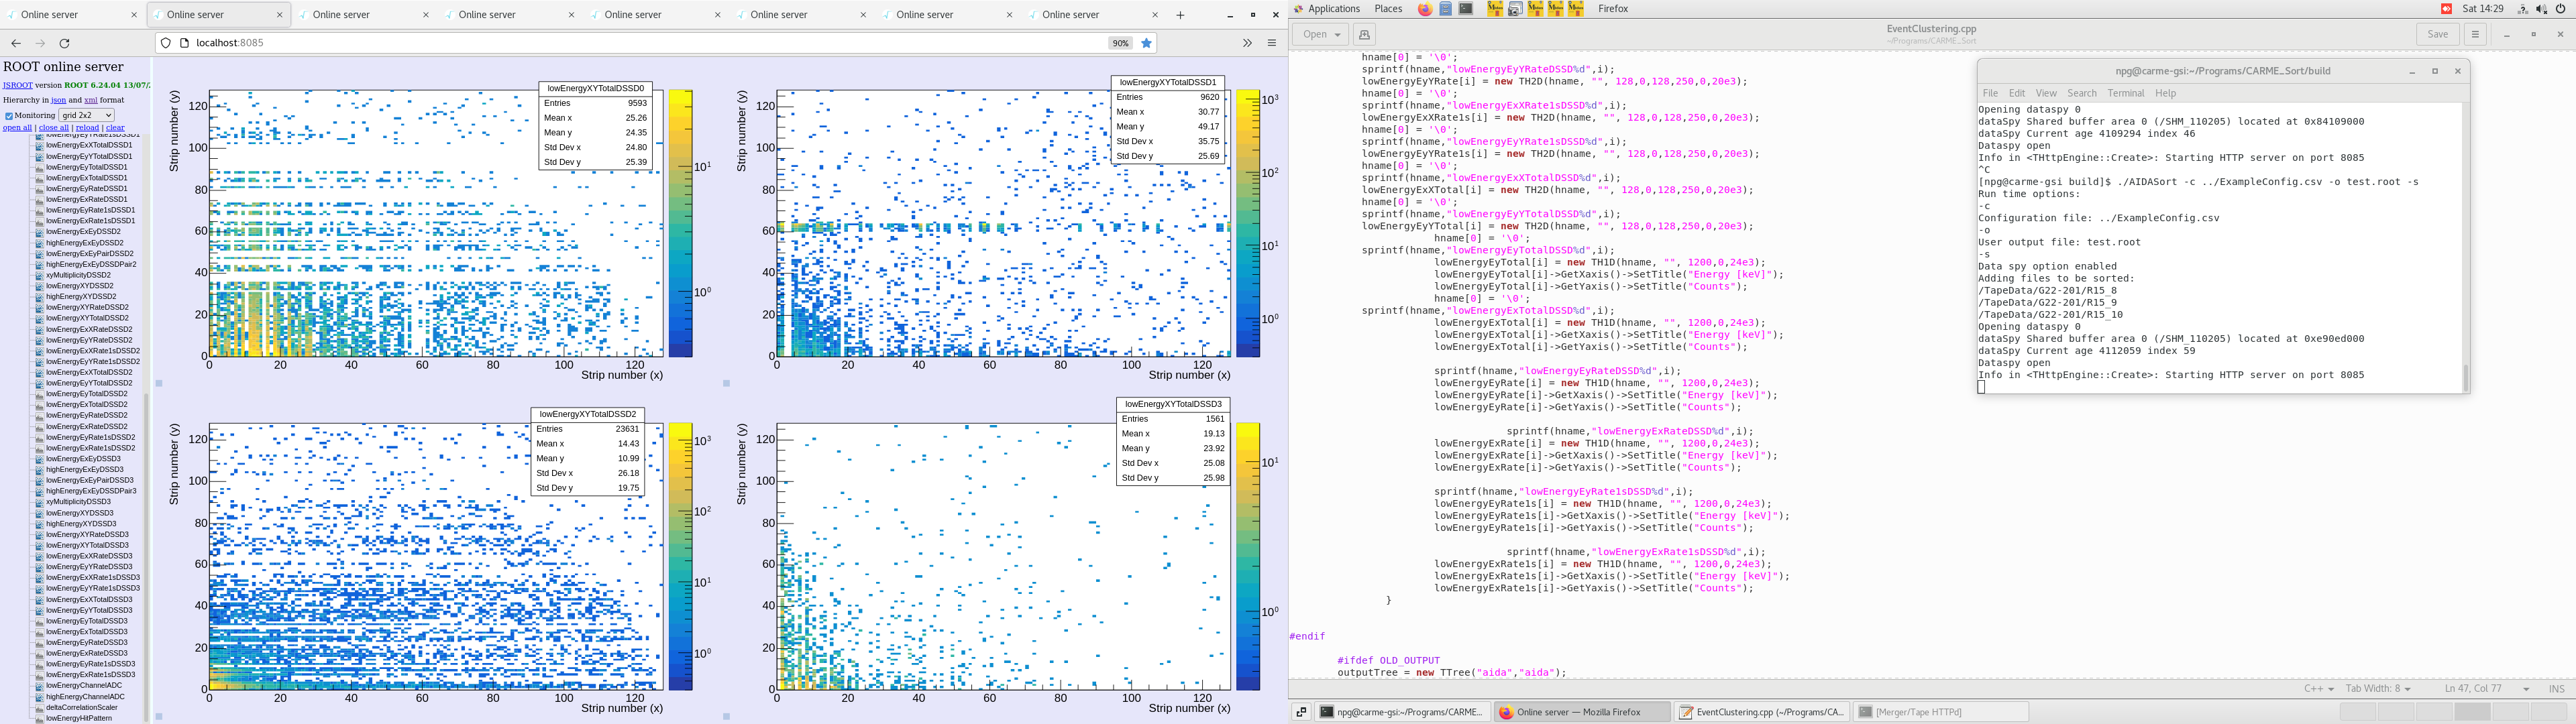Open new browser tab with plus icon
Screen dimensions: 2576x724
coord(1180,15)
